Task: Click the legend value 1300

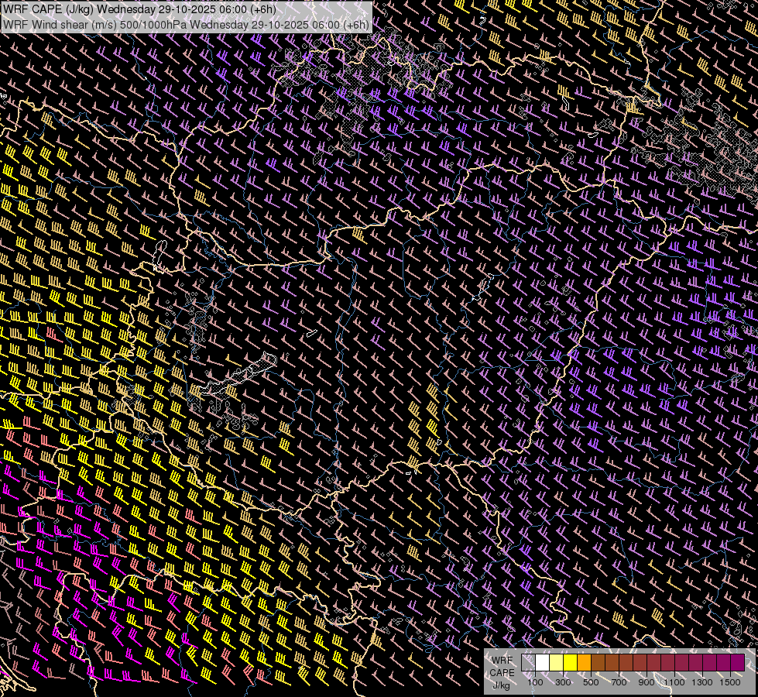Action: 702,682
